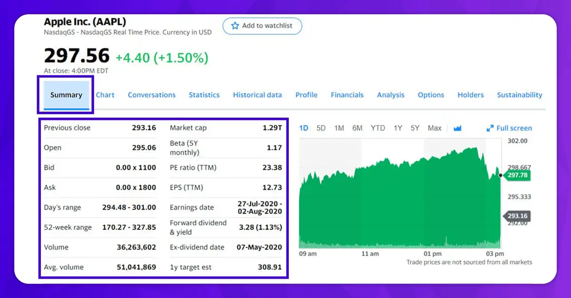Image resolution: width=571 pixels, height=298 pixels.
Task: Click the 302.00 chart axis label
Action: click(518, 141)
